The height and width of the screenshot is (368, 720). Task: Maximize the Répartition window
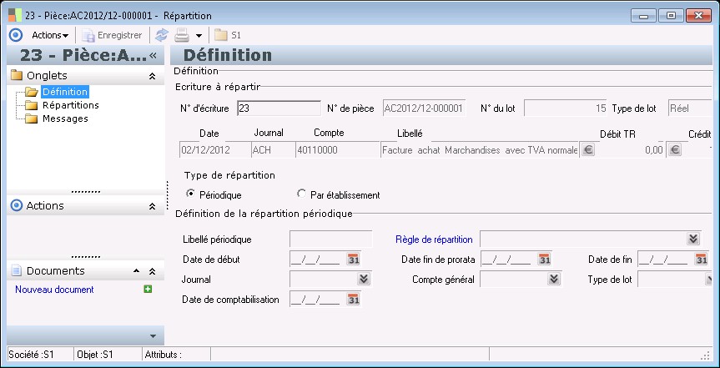click(671, 16)
